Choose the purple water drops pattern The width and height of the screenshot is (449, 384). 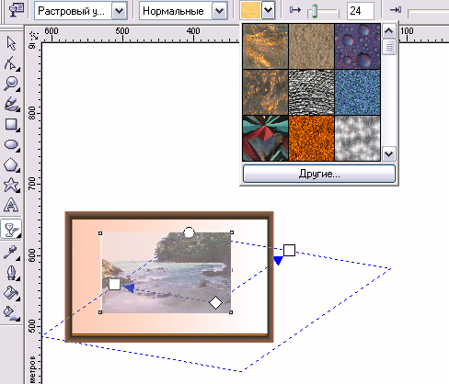[357, 46]
